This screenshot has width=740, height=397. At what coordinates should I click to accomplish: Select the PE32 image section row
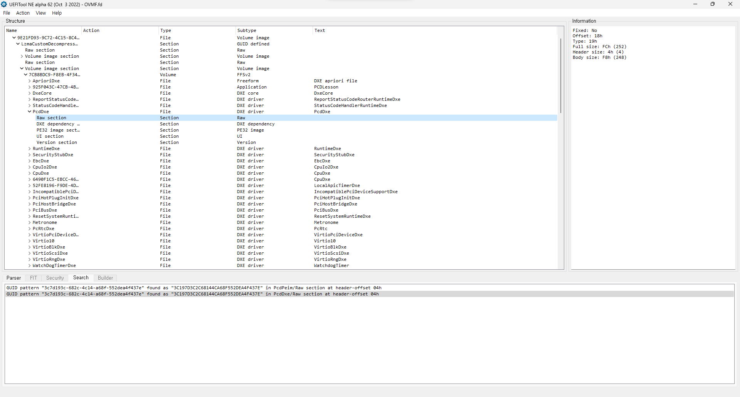58,130
